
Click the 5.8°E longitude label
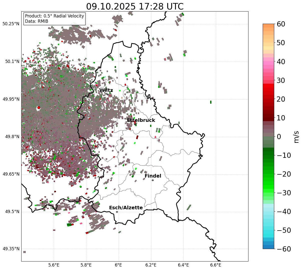click(86, 265)
